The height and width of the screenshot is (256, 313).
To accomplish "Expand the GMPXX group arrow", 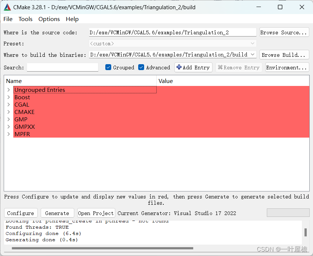I will (x=8, y=127).
